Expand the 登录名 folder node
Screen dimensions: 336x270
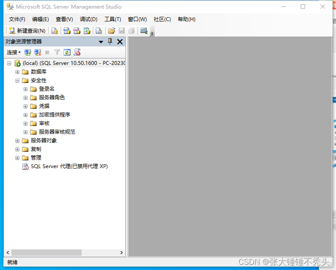[25, 89]
